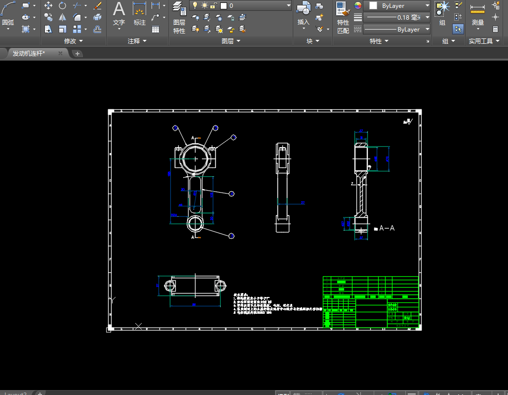508x395 pixels.
Task: Toggle freeze sun icon for layer 0
Action: pyautogui.click(x=204, y=5)
